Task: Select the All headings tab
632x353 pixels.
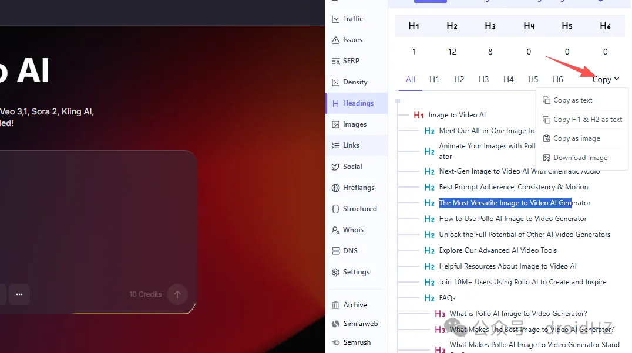Action: point(410,79)
